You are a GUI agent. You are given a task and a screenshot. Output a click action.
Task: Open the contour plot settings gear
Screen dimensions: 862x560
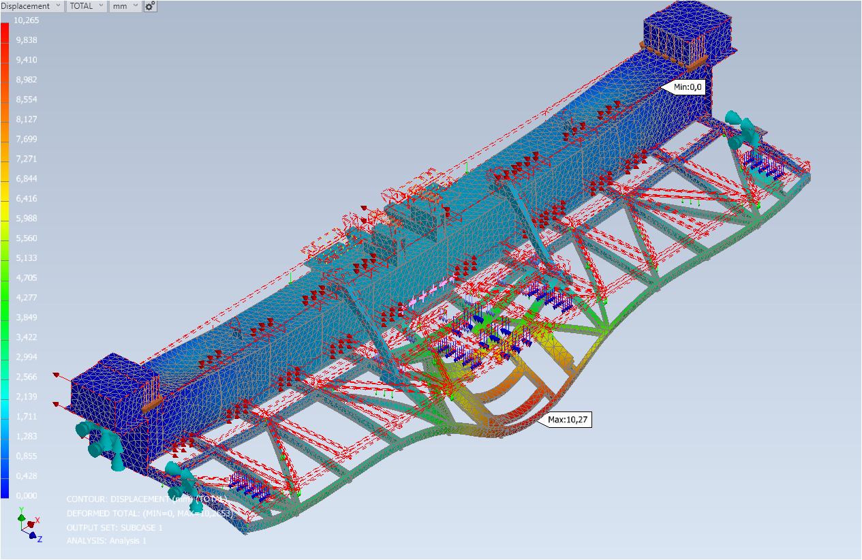coord(150,6)
